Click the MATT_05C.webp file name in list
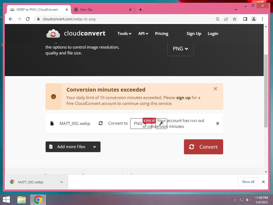 tap(75, 123)
